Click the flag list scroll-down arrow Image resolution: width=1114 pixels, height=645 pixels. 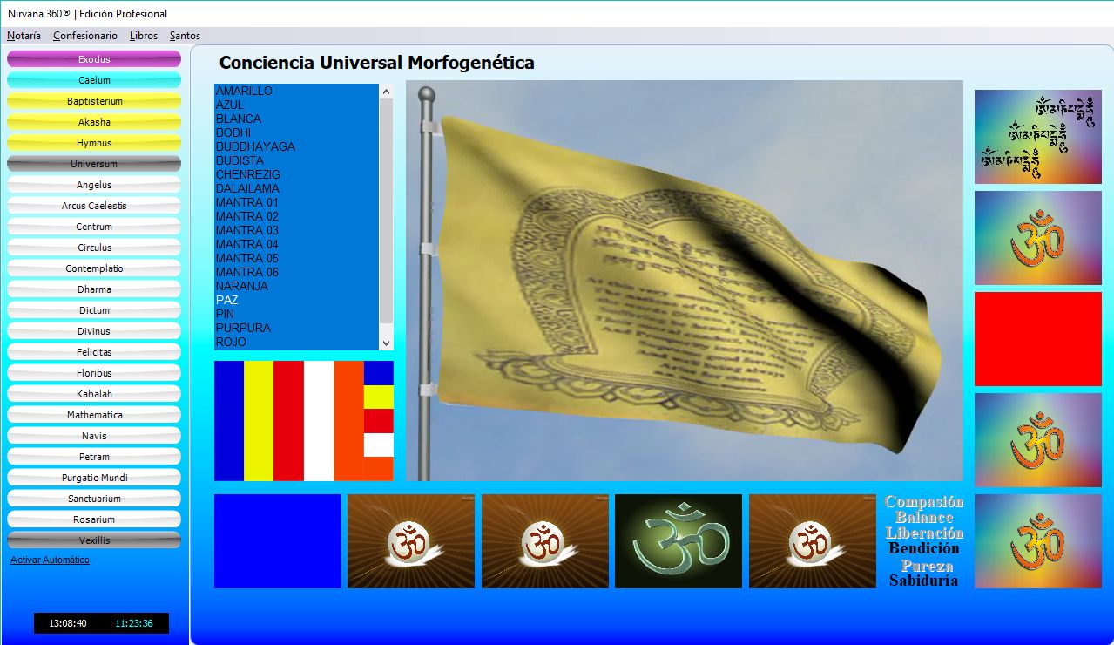tap(386, 343)
